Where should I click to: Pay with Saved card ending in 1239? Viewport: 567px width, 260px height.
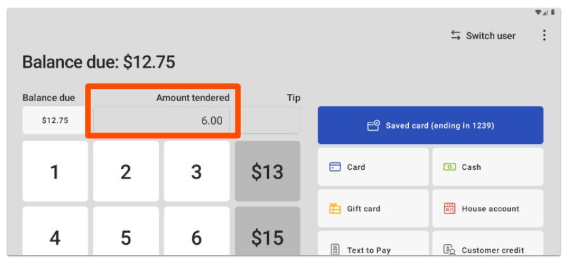(x=430, y=126)
